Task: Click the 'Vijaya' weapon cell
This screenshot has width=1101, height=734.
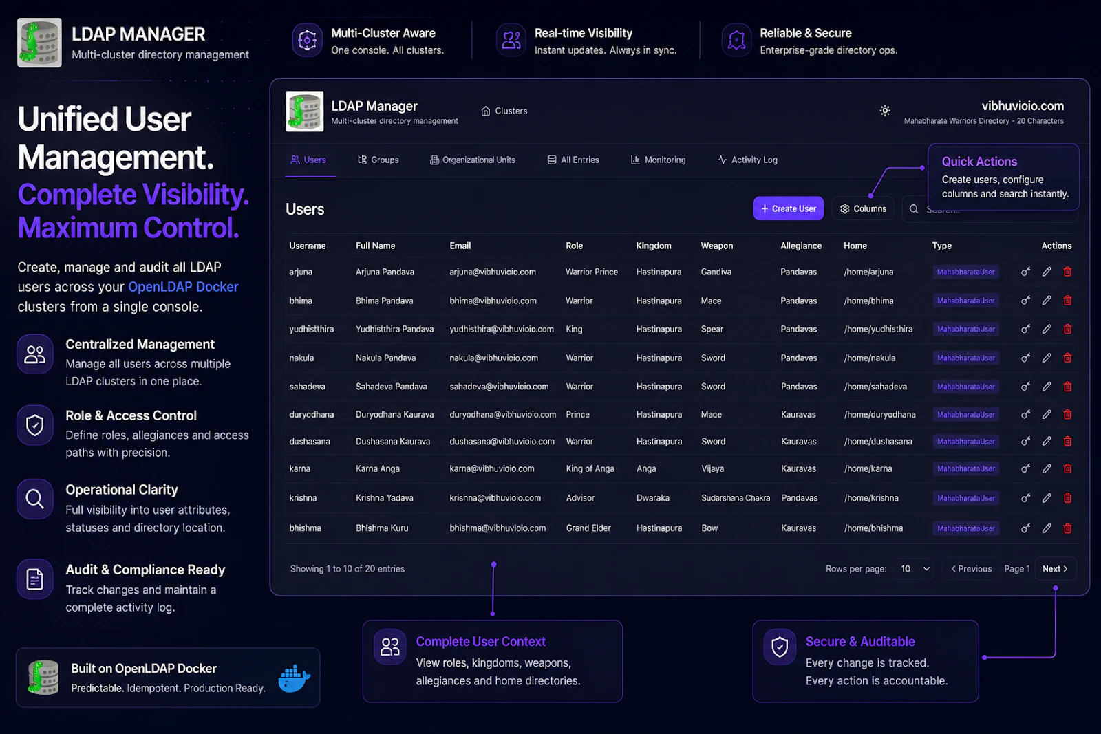Action: coord(713,468)
